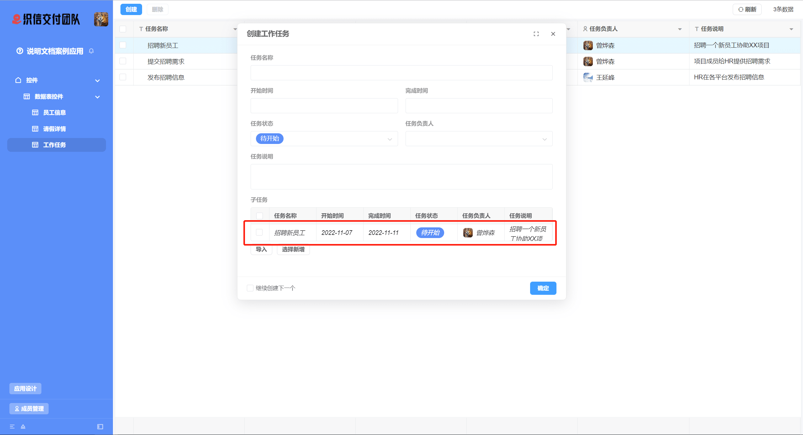This screenshot has width=803, height=435.
Task: Check the 招聘新员工 row checkbox
Action: tap(123, 45)
